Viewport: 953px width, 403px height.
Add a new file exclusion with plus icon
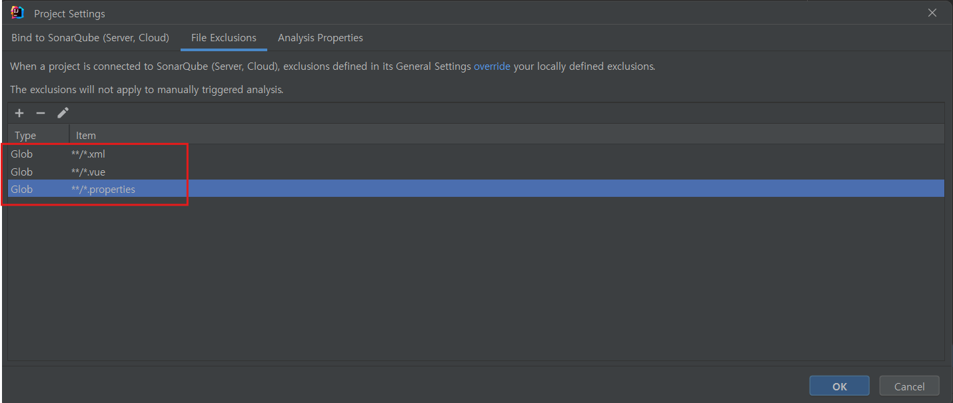(19, 113)
